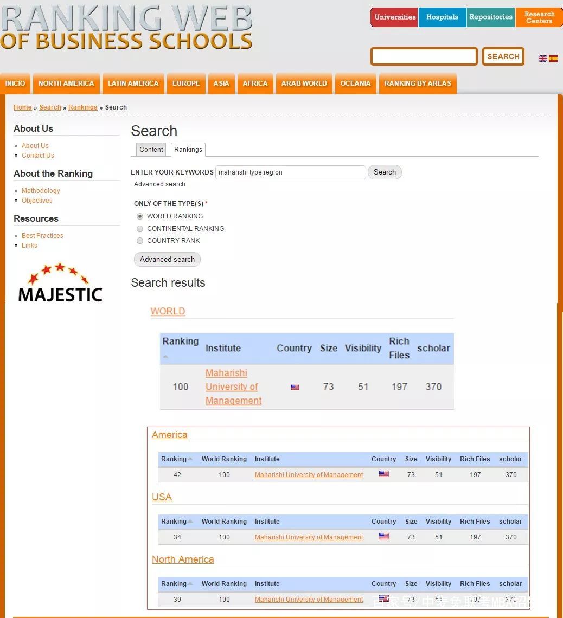
Task: Click the Universities red header button
Action: tap(394, 17)
